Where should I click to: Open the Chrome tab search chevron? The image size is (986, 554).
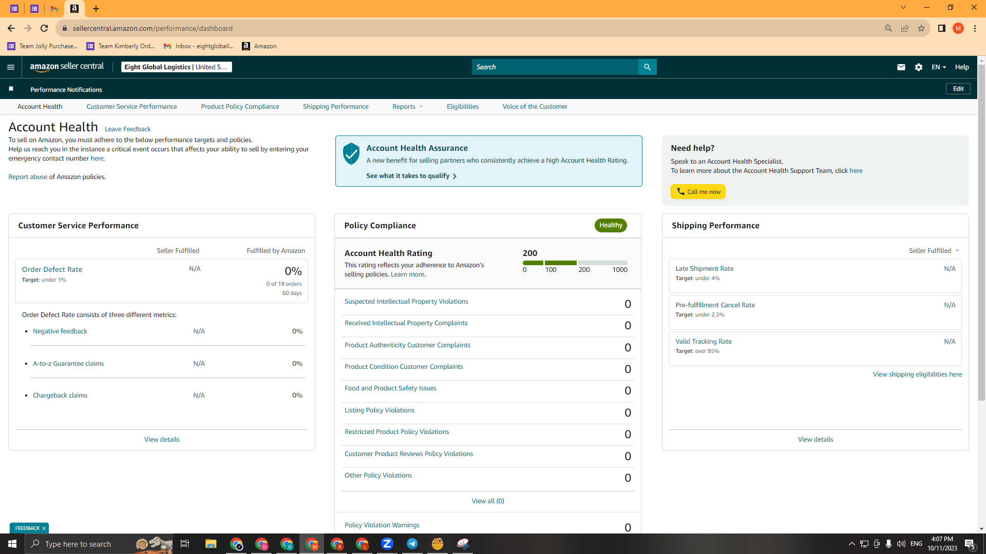pyautogui.click(x=903, y=8)
